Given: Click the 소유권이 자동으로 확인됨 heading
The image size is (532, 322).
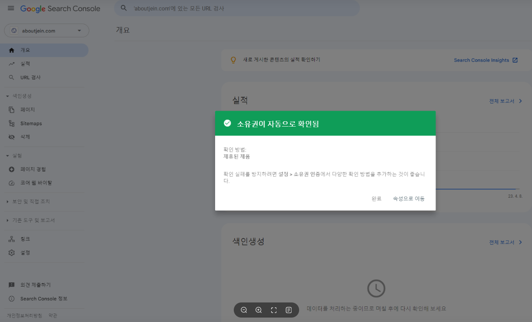Looking at the screenshot, I should (x=278, y=124).
